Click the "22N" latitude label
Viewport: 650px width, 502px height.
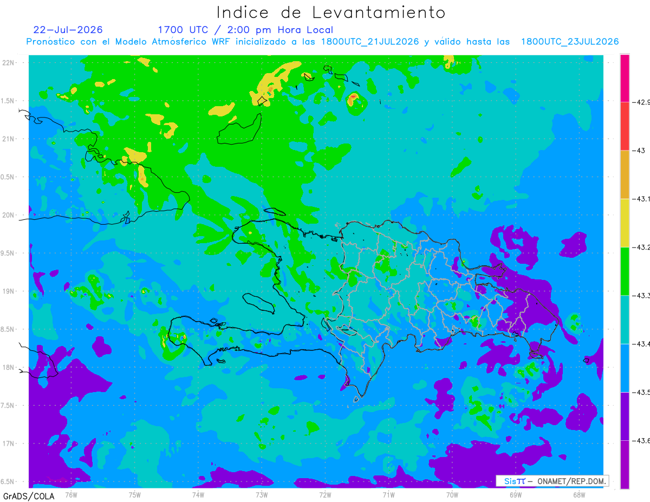[x=9, y=62]
